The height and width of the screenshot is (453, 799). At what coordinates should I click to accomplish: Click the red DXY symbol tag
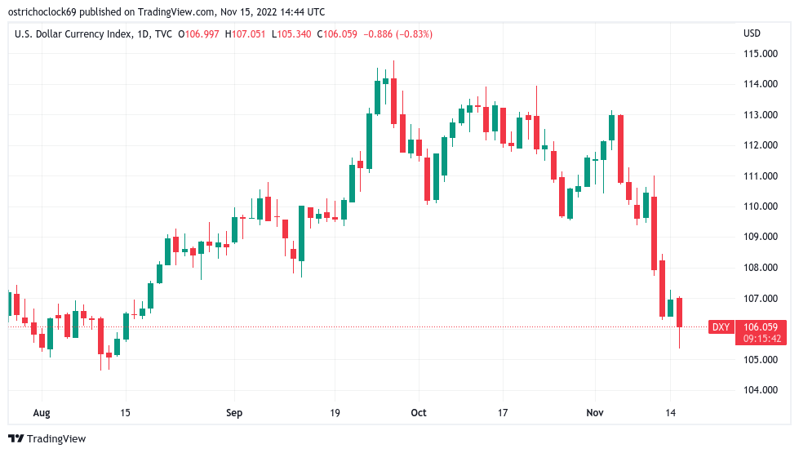point(721,326)
